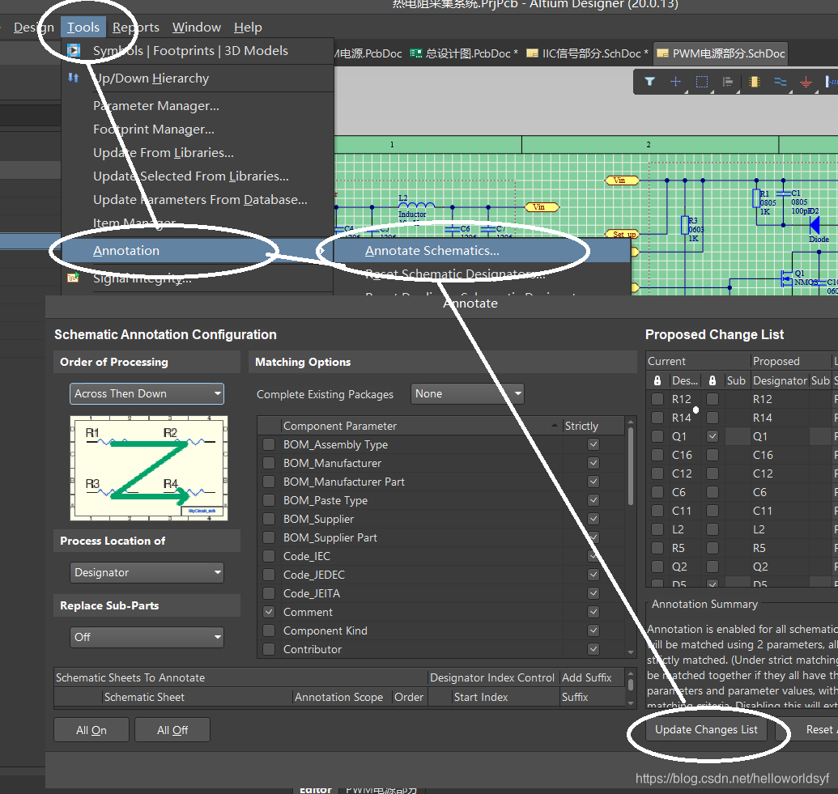This screenshot has height=794, width=838.
Task: Uncheck the Comment component parameter checkbox
Action: tap(269, 612)
